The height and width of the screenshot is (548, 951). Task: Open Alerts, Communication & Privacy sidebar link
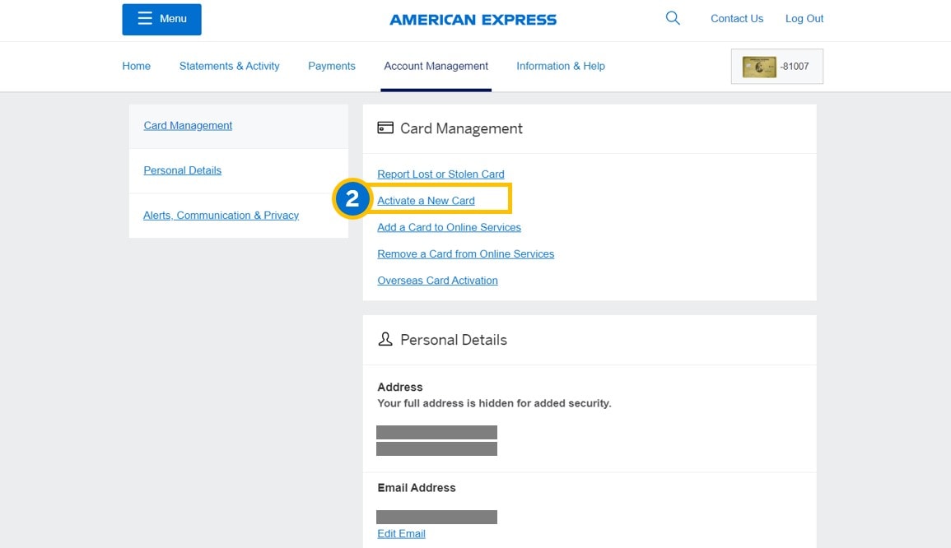click(x=221, y=215)
